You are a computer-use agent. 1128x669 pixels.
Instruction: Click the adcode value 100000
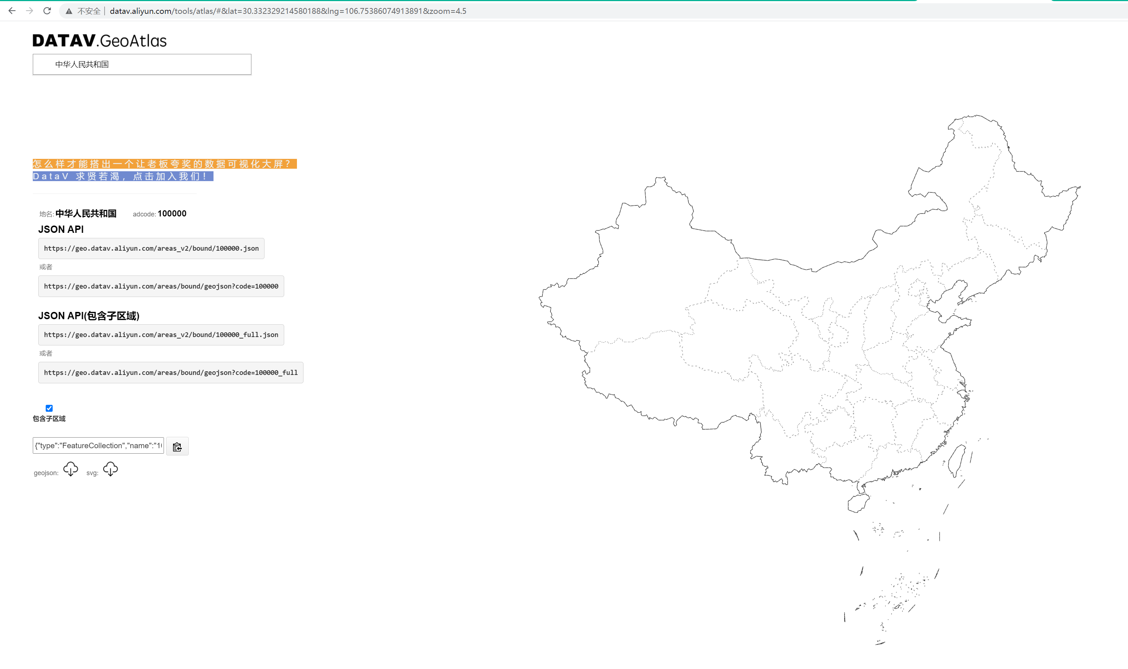tap(172, 214)
